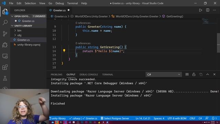Open the Debug menu
This screenshot has height=124, width=220.
(59, 3)
